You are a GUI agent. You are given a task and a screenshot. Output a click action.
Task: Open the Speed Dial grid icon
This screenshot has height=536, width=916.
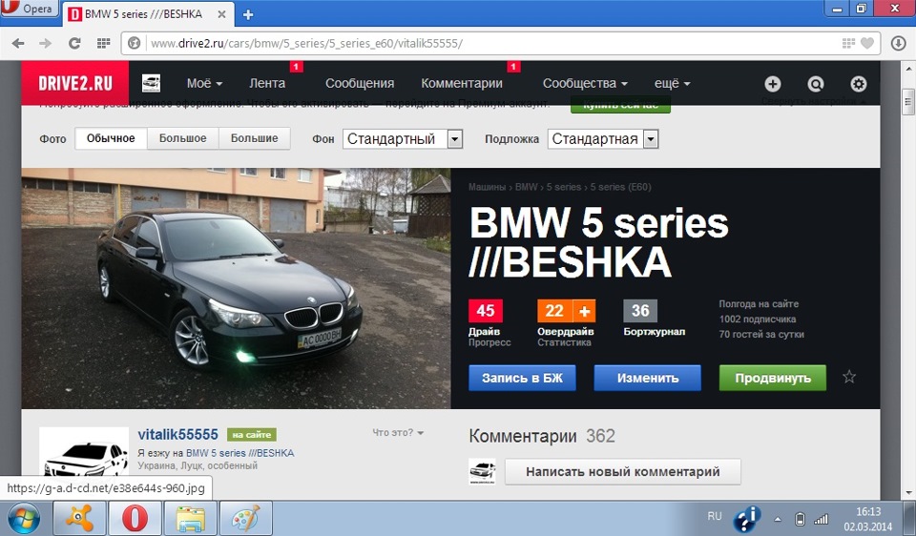pyautogui.click(x=103, y=43)
